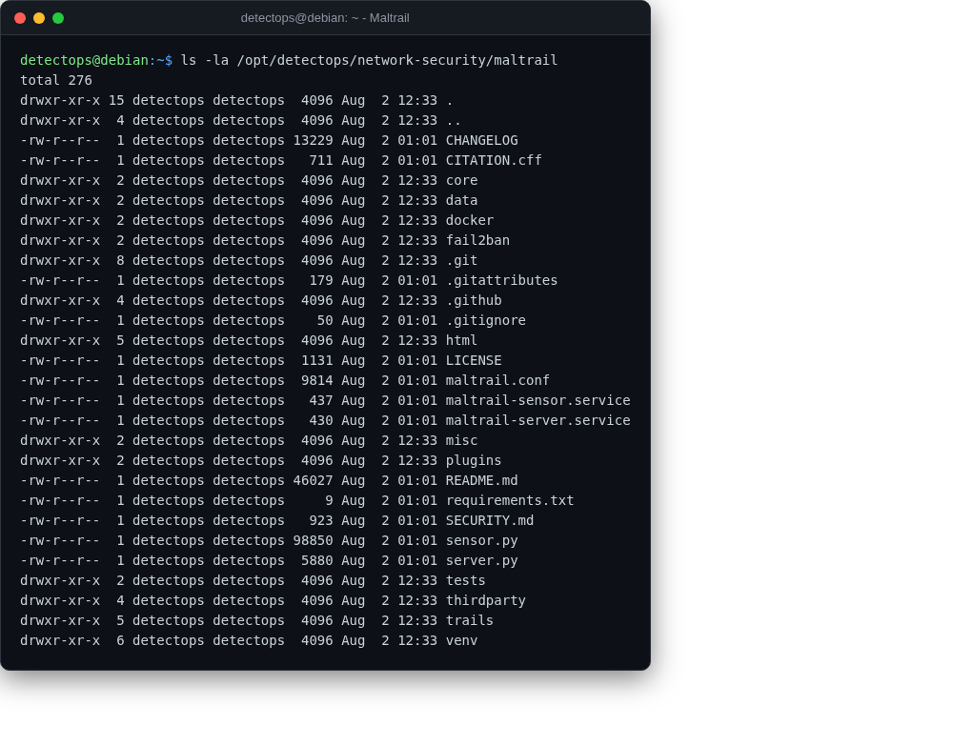
Task: Select the CHANGELOG file name
Action: pos(482,140)
